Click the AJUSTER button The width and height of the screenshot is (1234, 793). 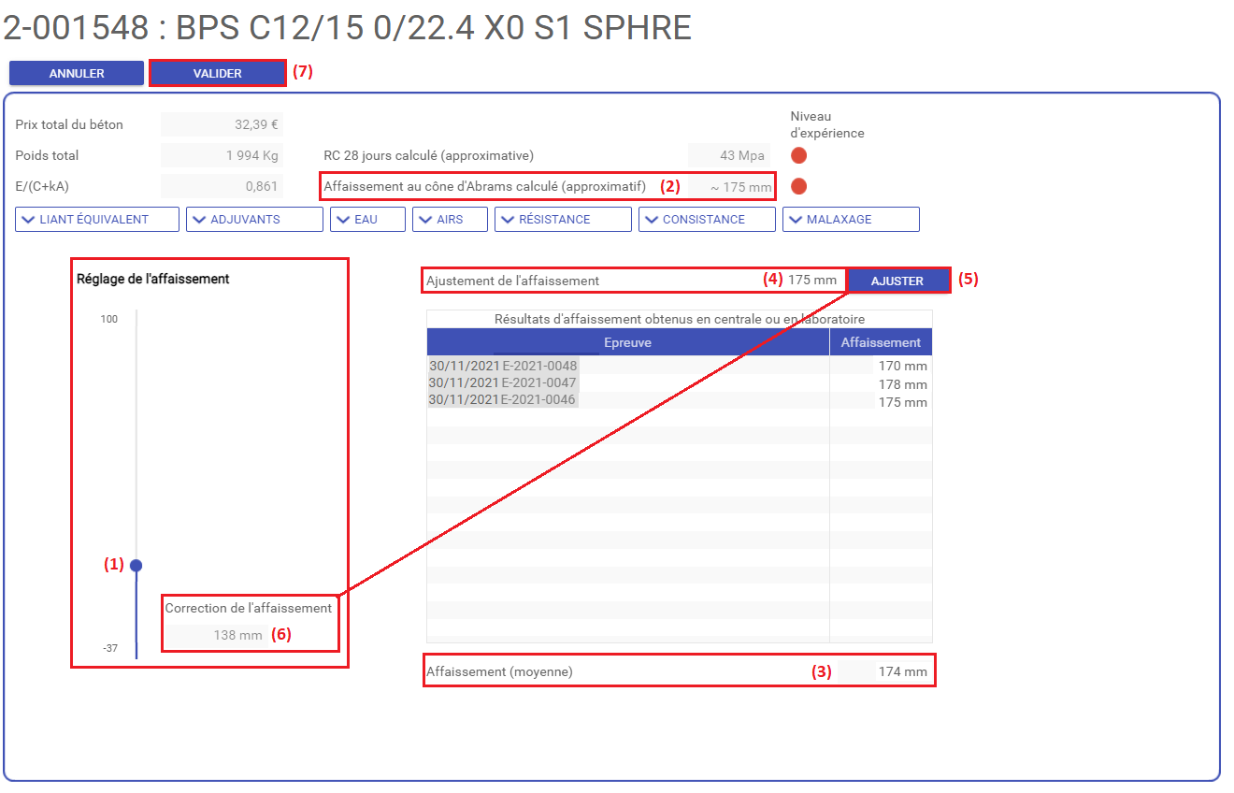(897, 281)
